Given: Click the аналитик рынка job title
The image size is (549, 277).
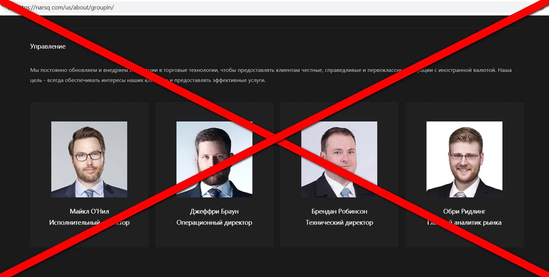Looking at the screenshot, I should (464, 223).
